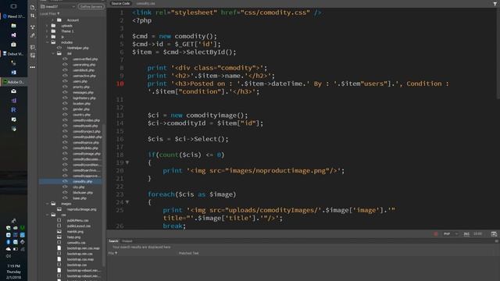Sort search results by the File column
This screenshot has height=281, width=500.
[112, 253]
